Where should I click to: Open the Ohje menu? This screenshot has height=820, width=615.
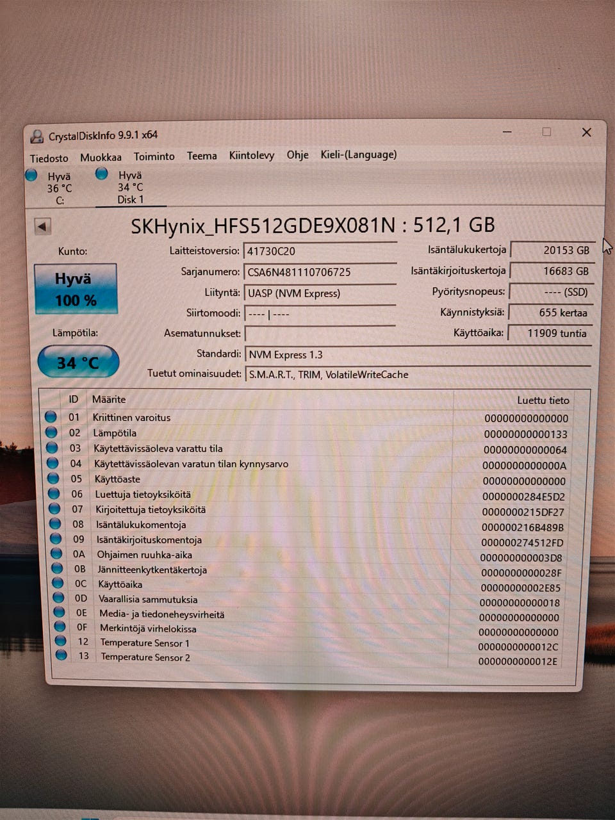(x=297, y=155)
